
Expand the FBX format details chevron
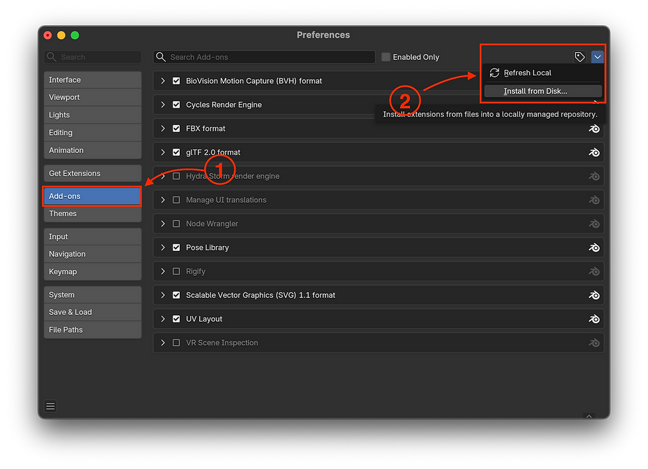coord(163,129)
